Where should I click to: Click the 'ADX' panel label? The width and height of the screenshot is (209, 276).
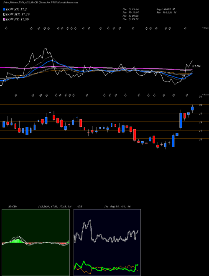[x=79, y=207]
